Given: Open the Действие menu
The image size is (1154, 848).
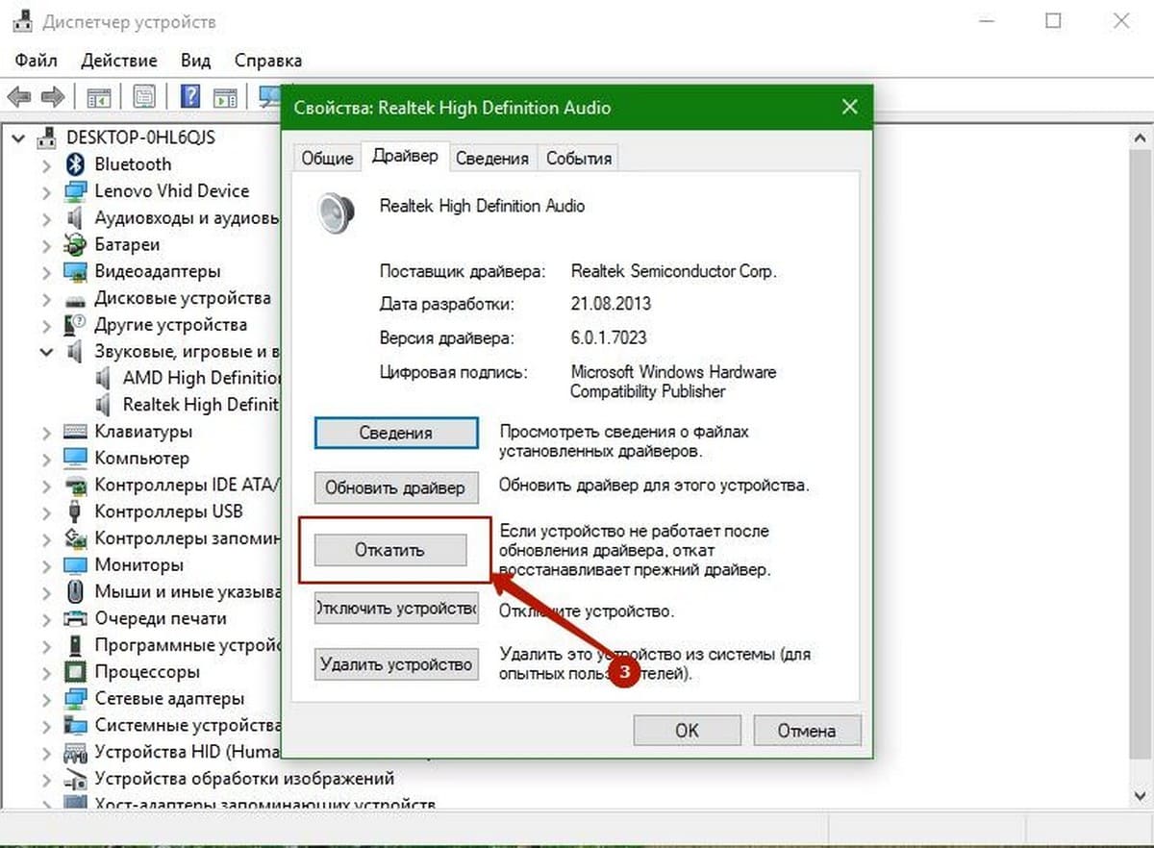Looking at the screenshot, I should [x=121, y=61].
